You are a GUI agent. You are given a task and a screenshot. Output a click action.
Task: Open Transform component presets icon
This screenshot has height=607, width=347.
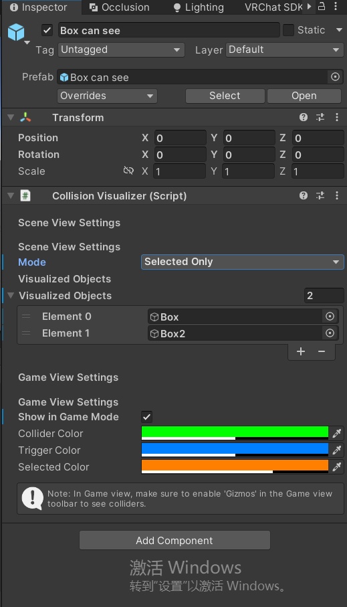coord(320,117)
